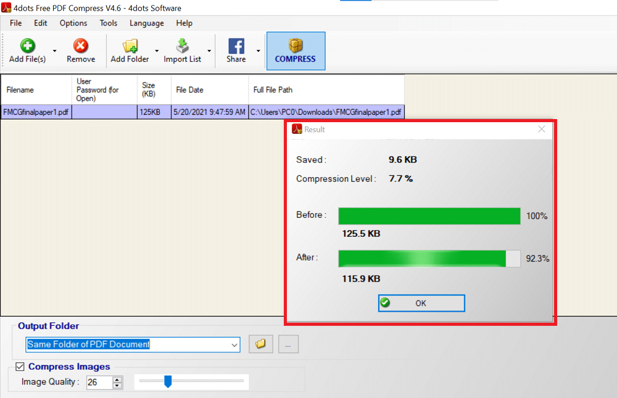The image size is (617, 398).
Task: Toggle the Compress Images checkbox
Action: point(20,367)
